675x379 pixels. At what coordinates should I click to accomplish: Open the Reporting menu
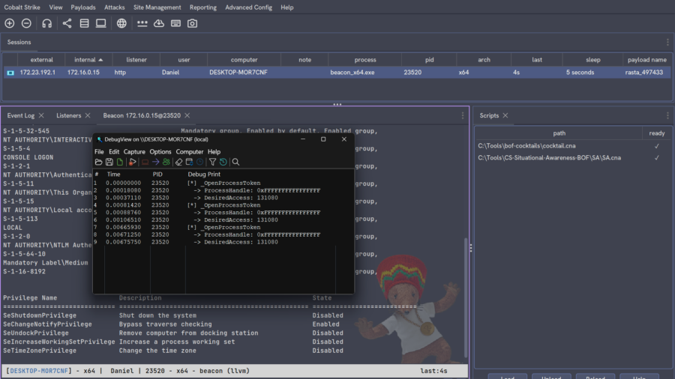[x=203, y=7]
